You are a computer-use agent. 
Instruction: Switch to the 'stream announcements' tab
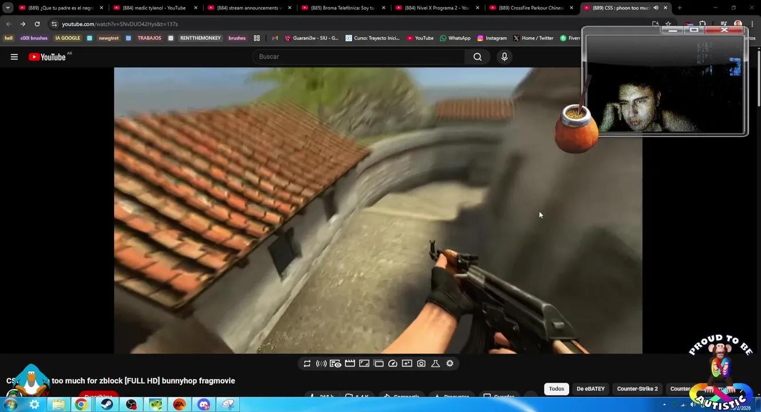pos(249,8)
